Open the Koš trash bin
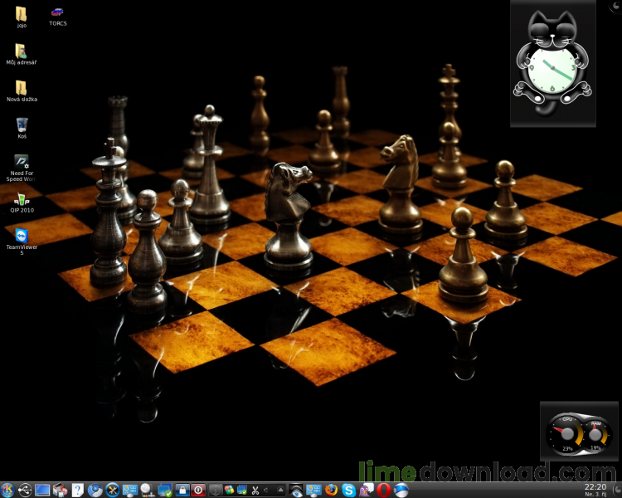The width and height of the screenshot is (622, 498). (22, 124)
